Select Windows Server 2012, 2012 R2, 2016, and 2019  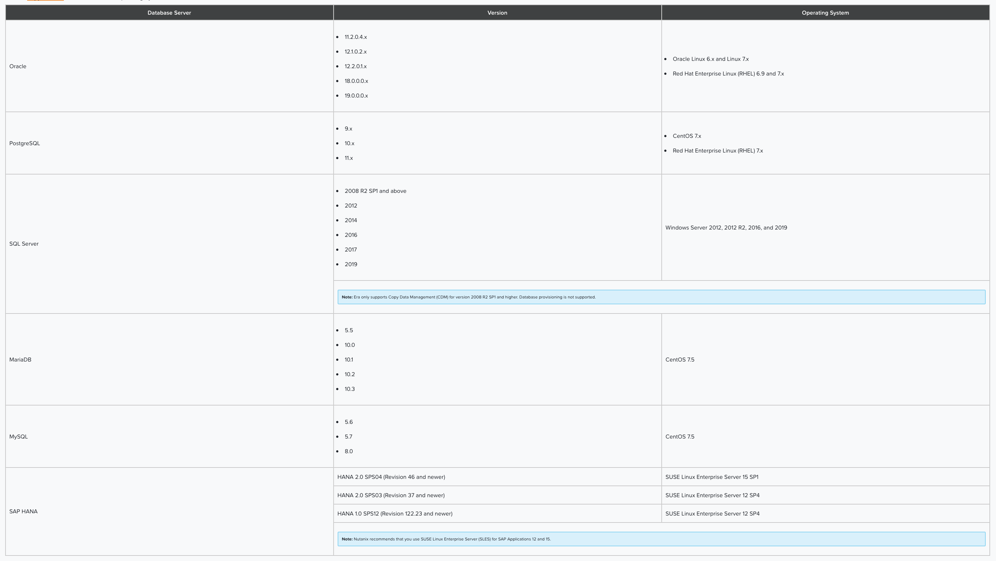[x=726, y=228]
